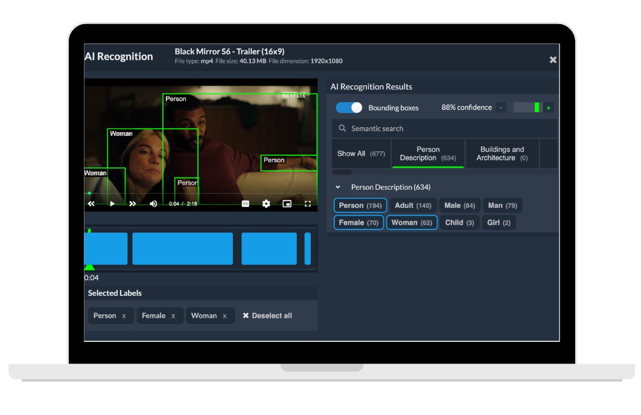Click the horizontal scrollbar under category tabs
641x415 pixels.
pos(342,172)
